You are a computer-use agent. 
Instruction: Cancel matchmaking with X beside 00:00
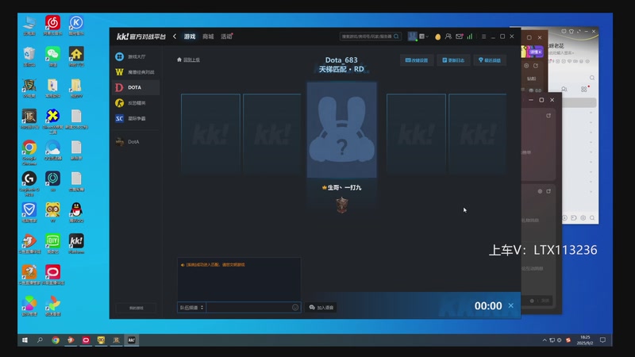[x=510, y=305]
